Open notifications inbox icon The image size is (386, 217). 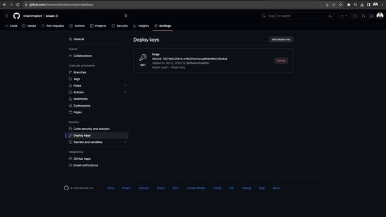[x=372, y=16]
